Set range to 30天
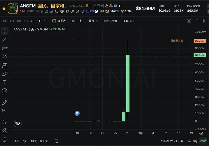The height and width of the screenshot is (146, 209). coord(33,141)
